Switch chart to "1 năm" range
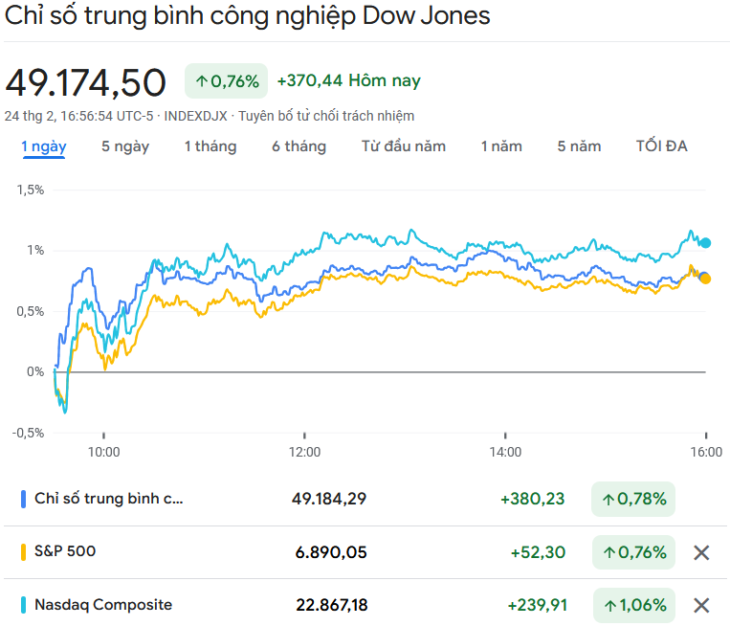730x626 pixels. click(x=501, y=146)
